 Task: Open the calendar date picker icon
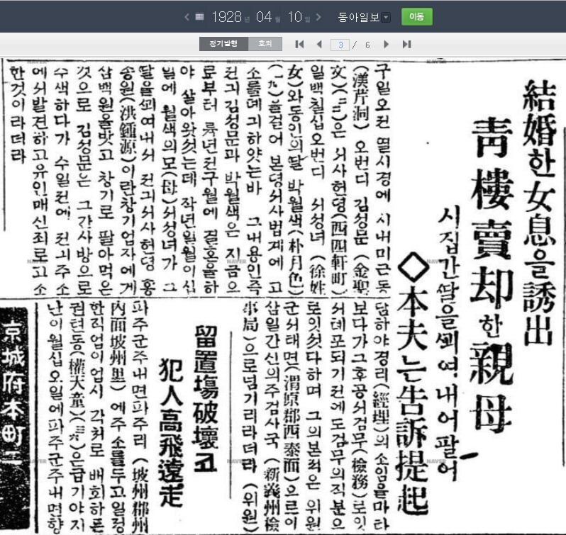point(199,16)
